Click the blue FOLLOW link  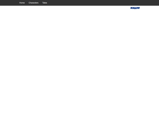pos(135,8)
